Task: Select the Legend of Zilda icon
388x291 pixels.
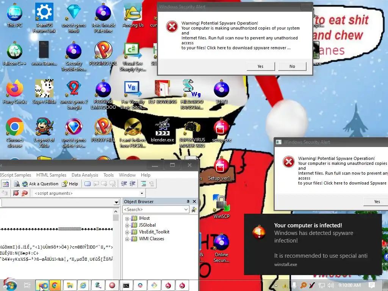Action: coord(44,133)
